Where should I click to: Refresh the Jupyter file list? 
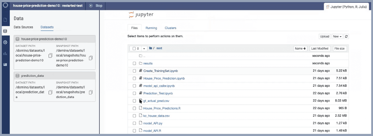[x=346, y=36]
